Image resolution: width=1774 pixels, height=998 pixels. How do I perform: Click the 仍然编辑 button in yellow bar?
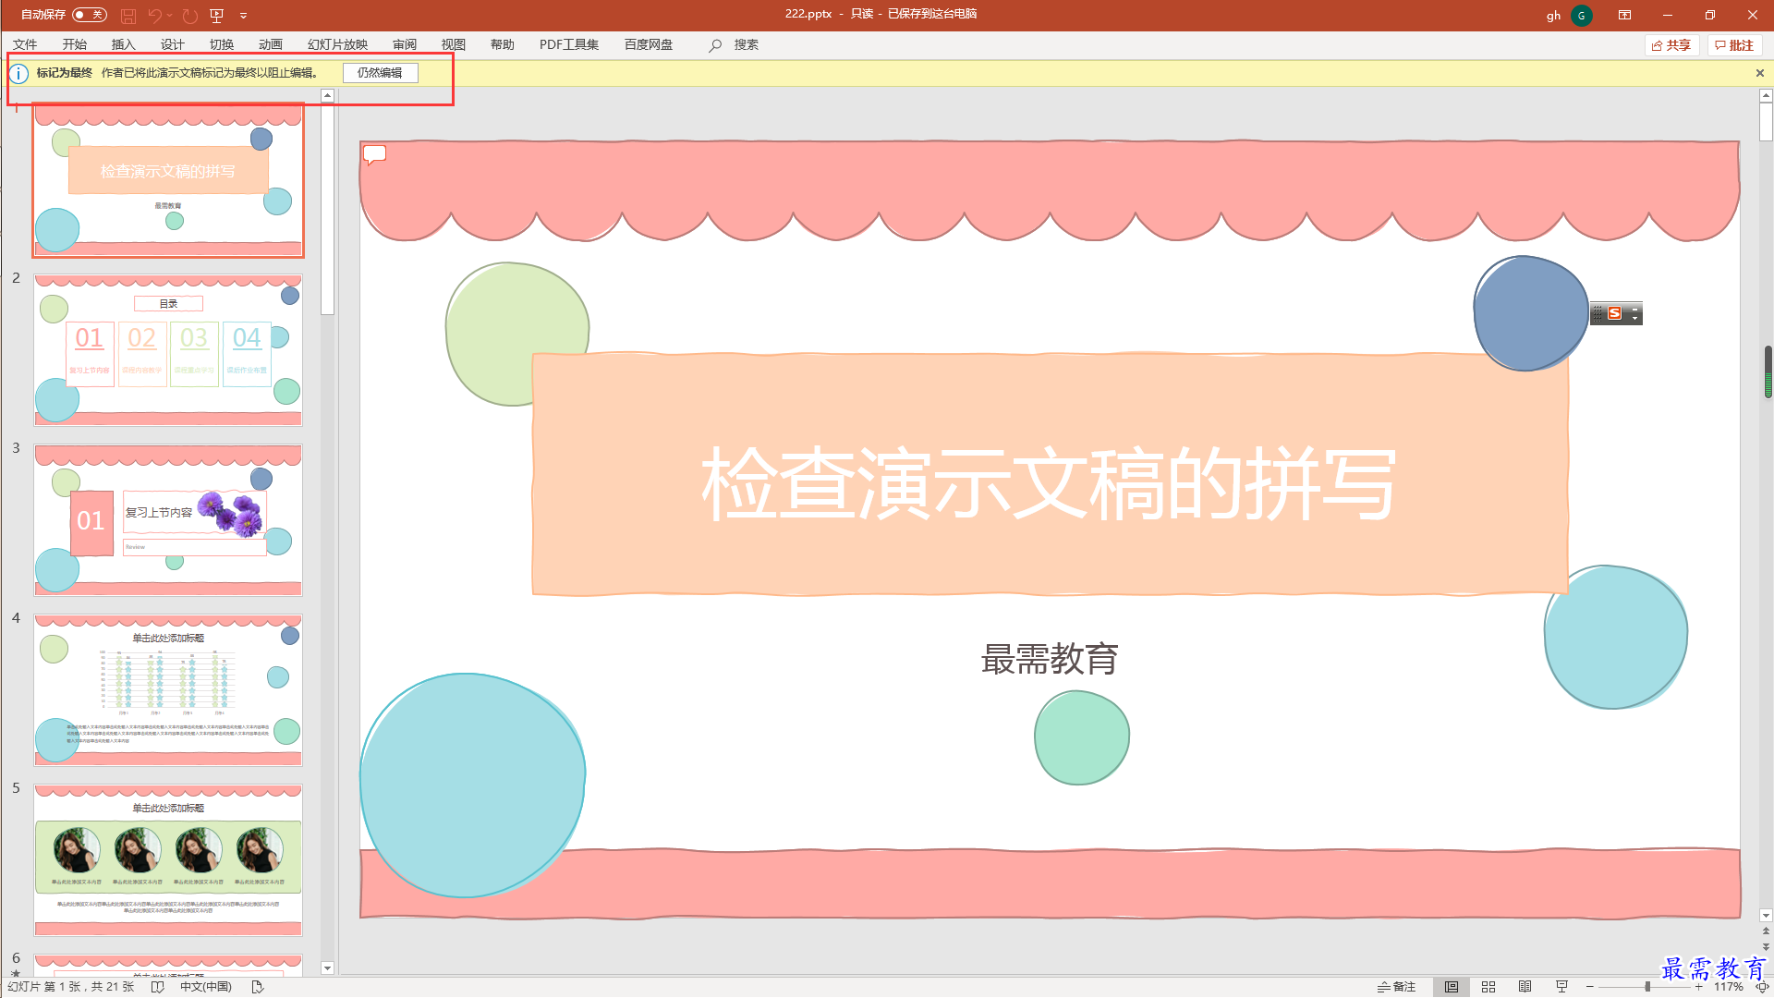point(380,73)
